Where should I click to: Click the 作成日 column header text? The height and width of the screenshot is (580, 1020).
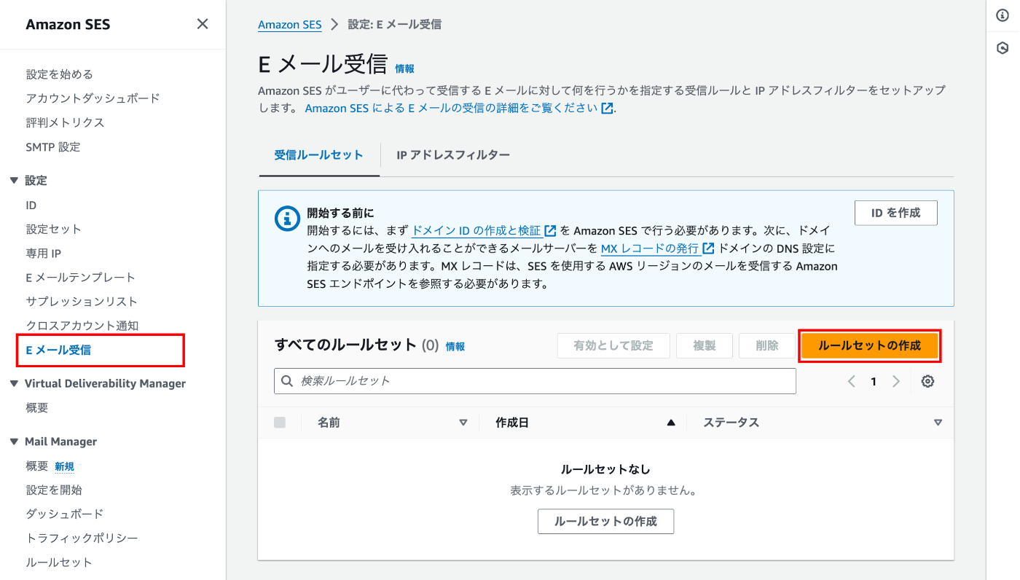pyautogui.click(x=512, y=423)
